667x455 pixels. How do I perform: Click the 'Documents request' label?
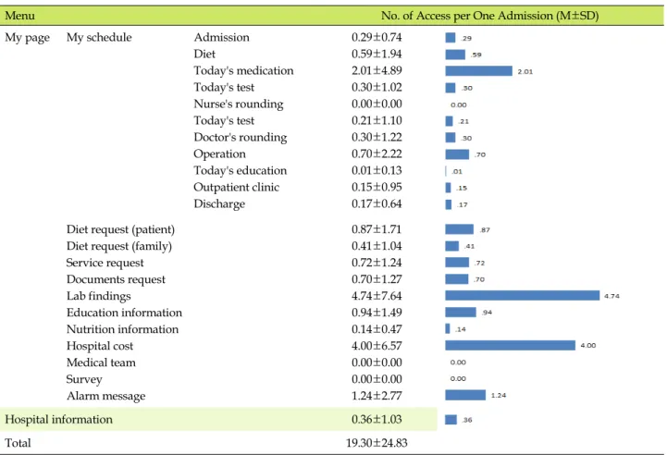[116, 279]
